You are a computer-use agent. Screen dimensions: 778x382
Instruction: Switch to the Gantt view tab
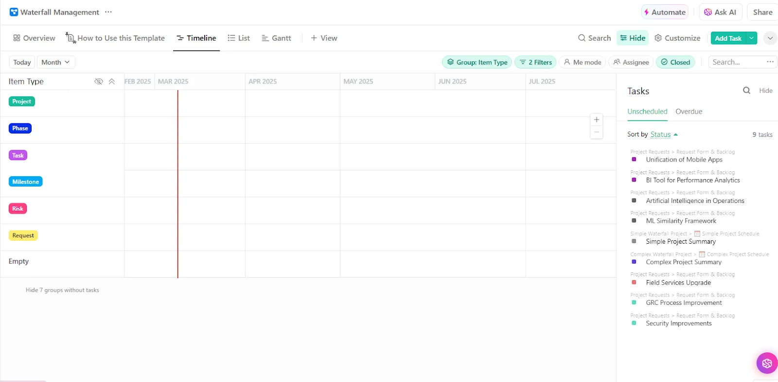[276, 38]
